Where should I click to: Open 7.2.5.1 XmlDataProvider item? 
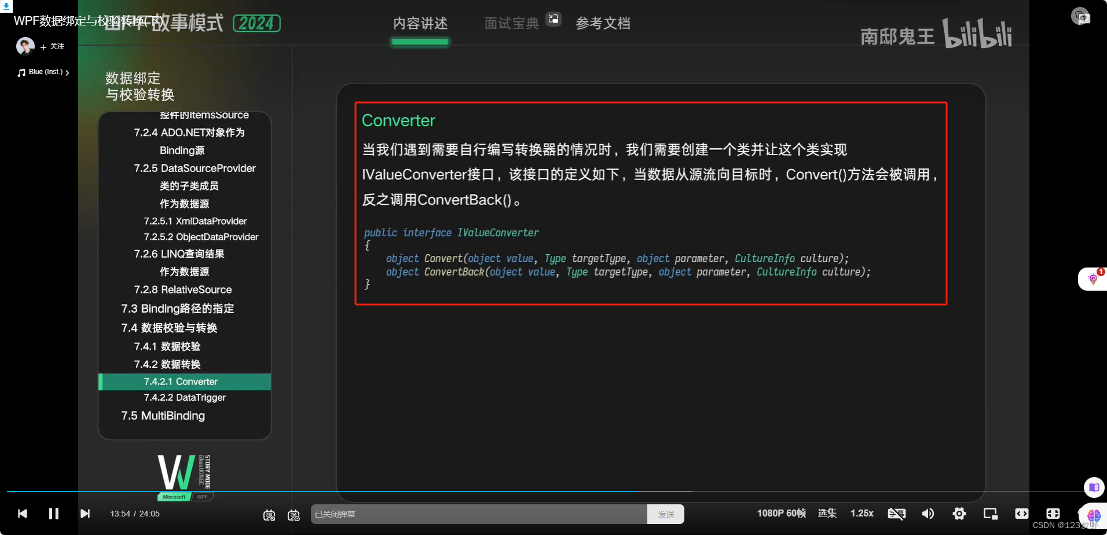(x=195, y=221)
